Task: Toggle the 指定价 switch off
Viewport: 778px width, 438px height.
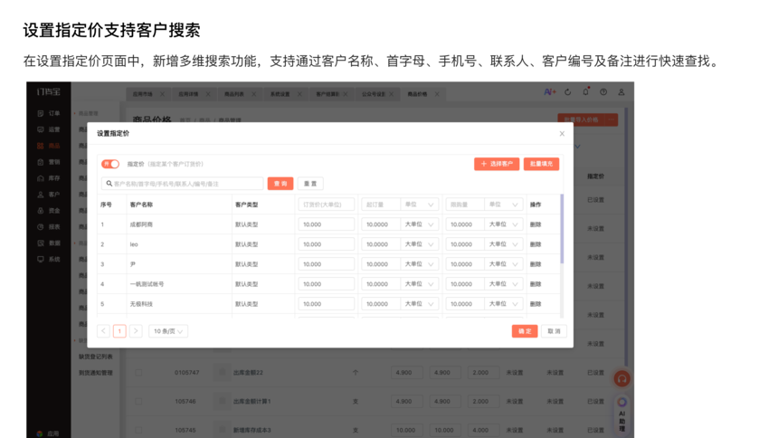Action: point(110,164)
